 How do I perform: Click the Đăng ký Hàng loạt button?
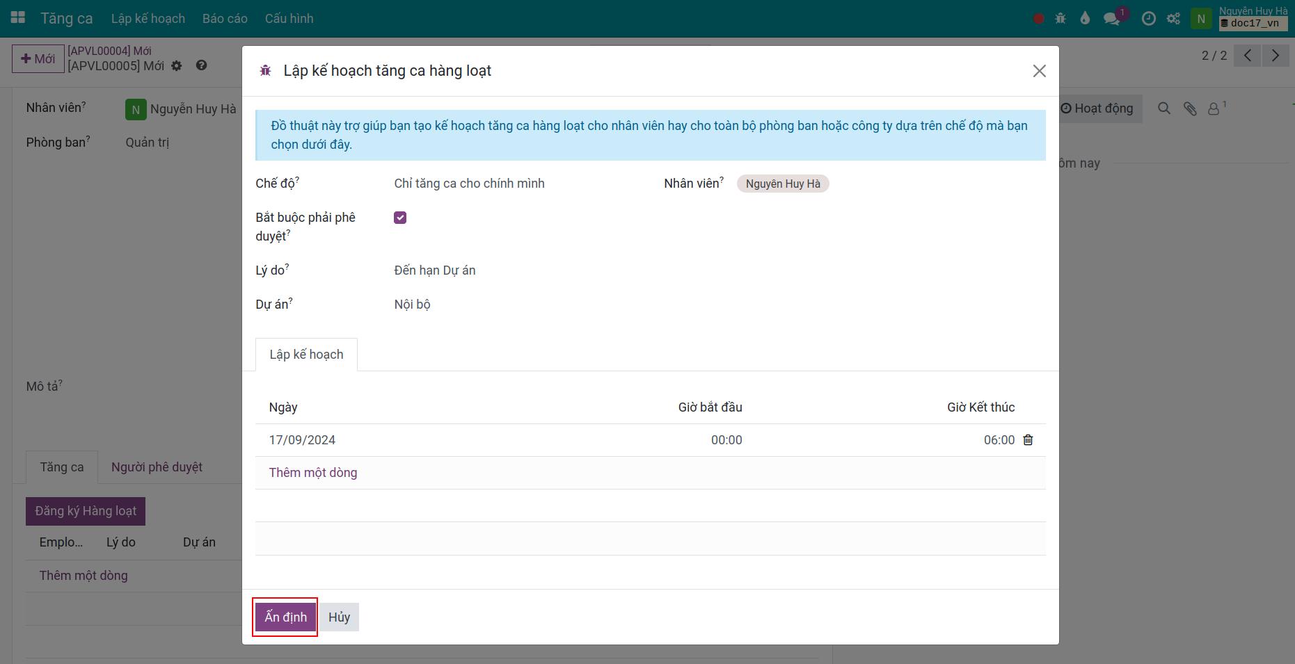86,511
